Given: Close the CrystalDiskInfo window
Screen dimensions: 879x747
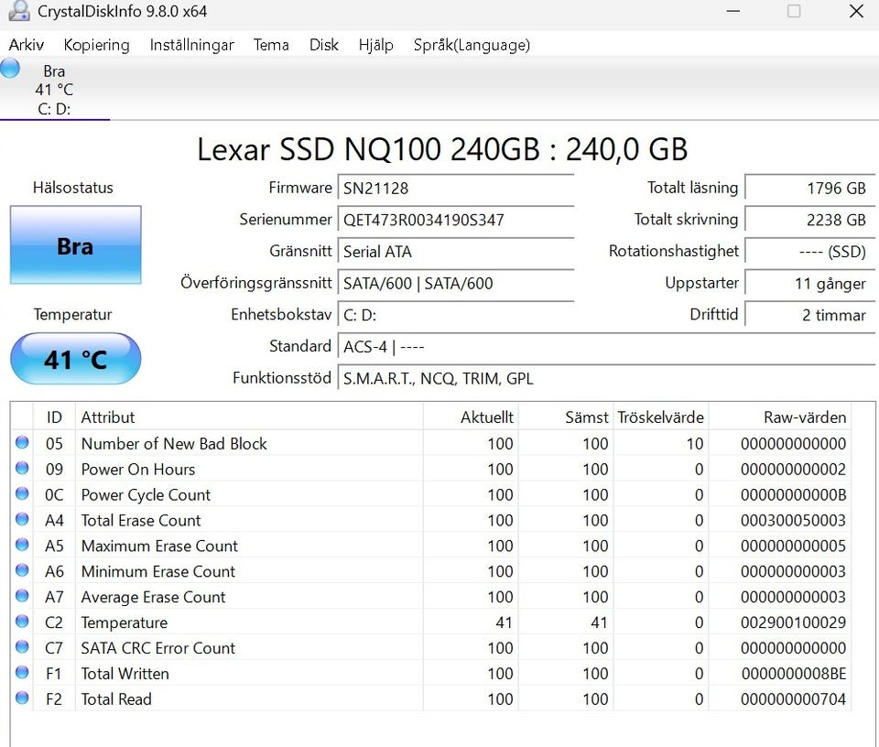Looking at the screenshot, I should (x=856, y=11).
